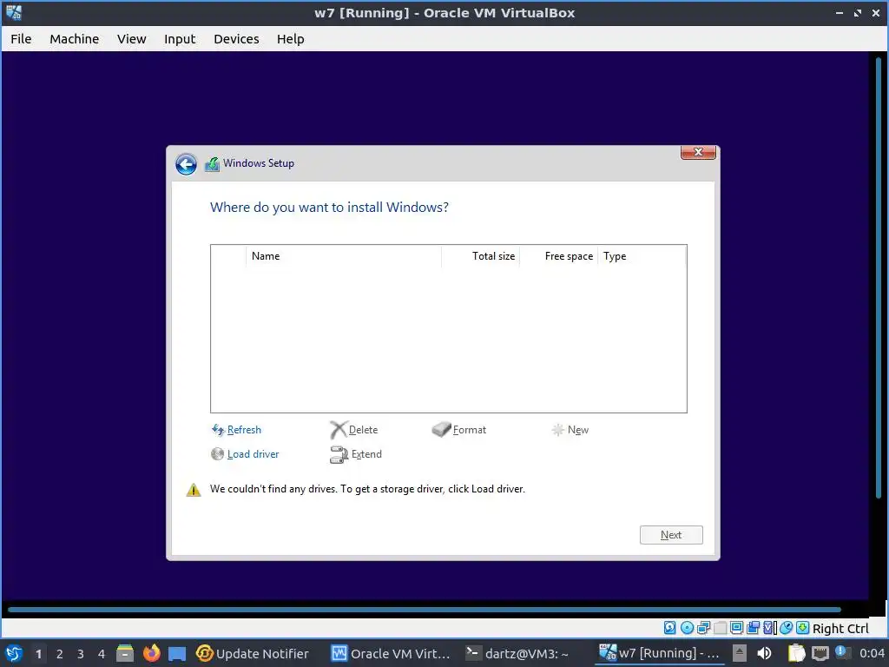Open the View menu

(132, 39)
